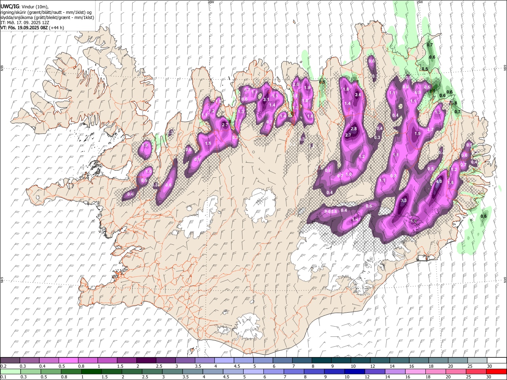Image resolution: width=507 pixels, height=380 pixels.
Task: Click the darkest blue 10–12 rain scale swatch
Action: point(355,371)
